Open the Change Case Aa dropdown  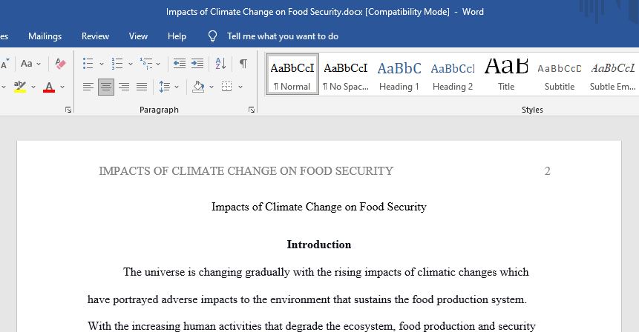(31, 64)
